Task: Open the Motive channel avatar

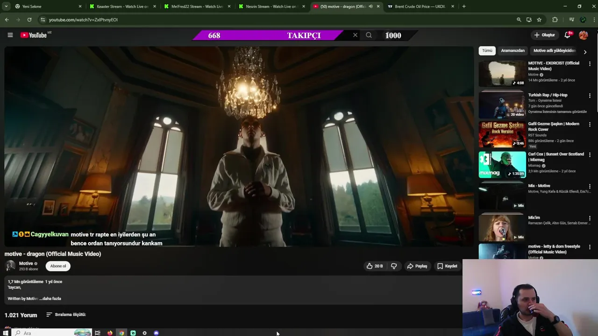Action: tap(10, 266)
